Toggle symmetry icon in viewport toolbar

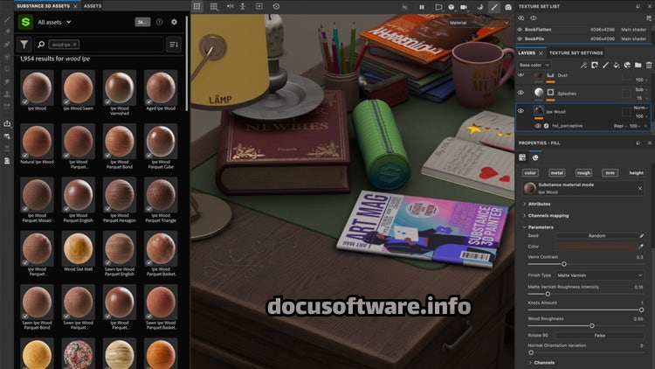click(x=231, y=6)
